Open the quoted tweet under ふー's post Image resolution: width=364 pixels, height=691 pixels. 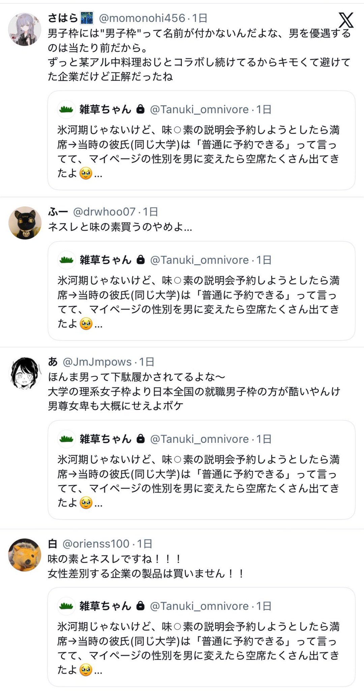tap(201, 297)
